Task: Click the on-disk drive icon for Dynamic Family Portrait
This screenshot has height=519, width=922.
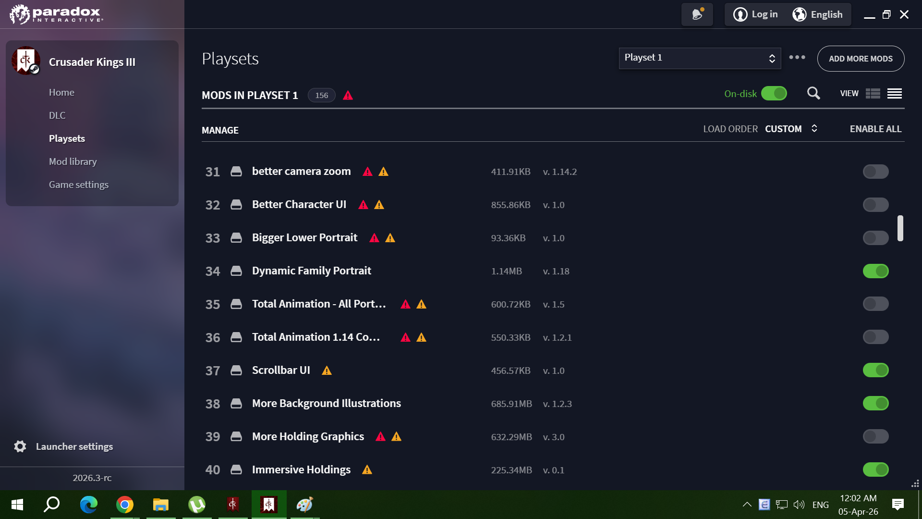Action: (236, 271)
